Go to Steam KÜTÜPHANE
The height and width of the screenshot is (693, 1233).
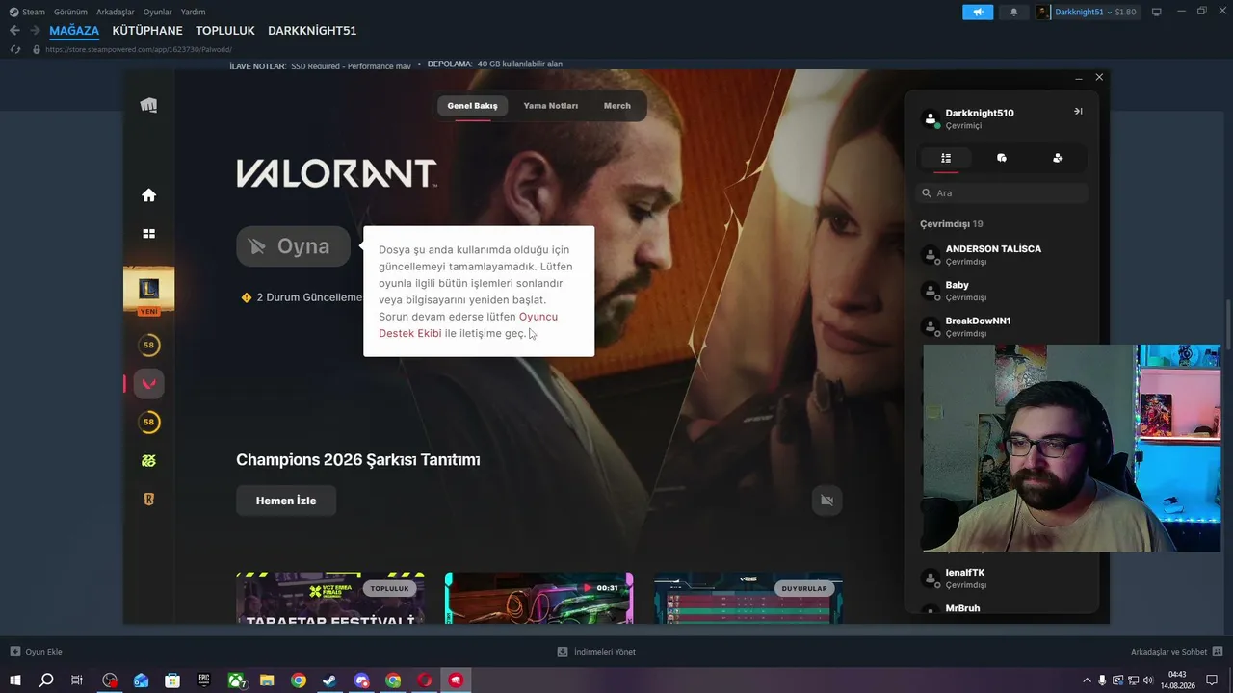tap(147, 31)
